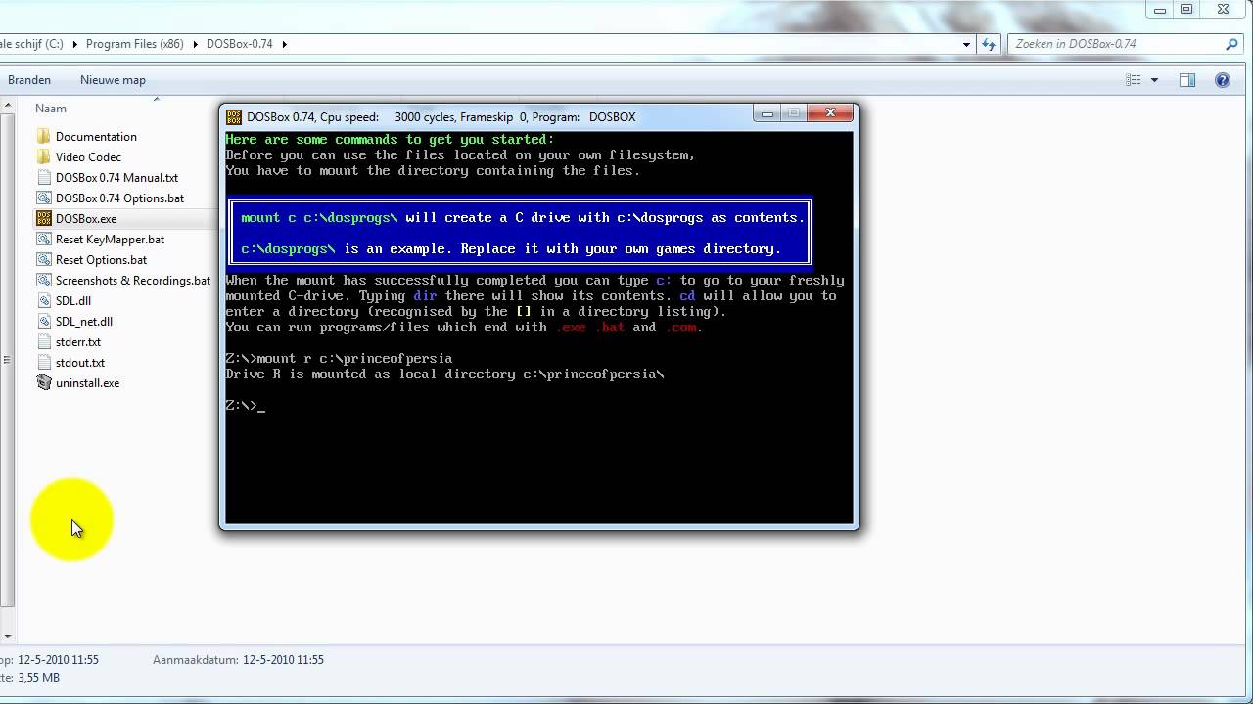Select the uninstall.exe file name
The width and height of the screenshot is (1253, 704).
point(87,383)
